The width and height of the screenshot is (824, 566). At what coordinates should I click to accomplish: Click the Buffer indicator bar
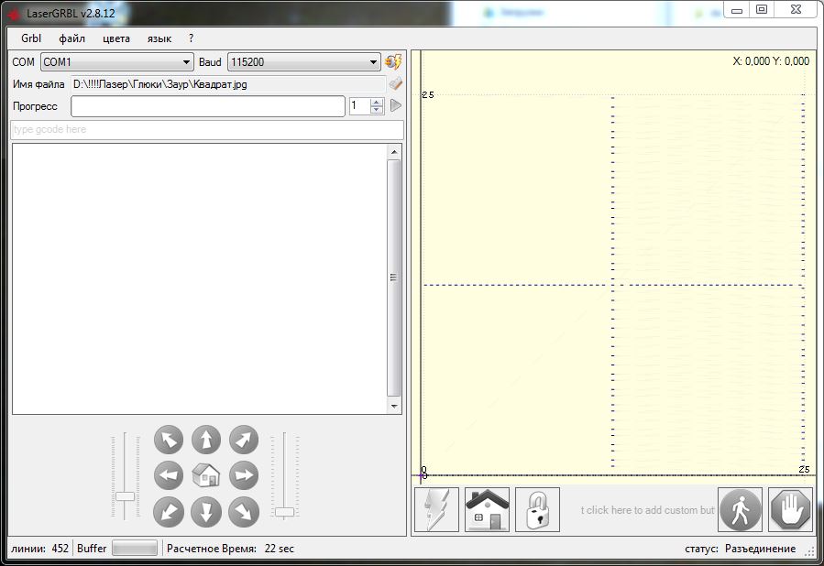pos(135,549)
